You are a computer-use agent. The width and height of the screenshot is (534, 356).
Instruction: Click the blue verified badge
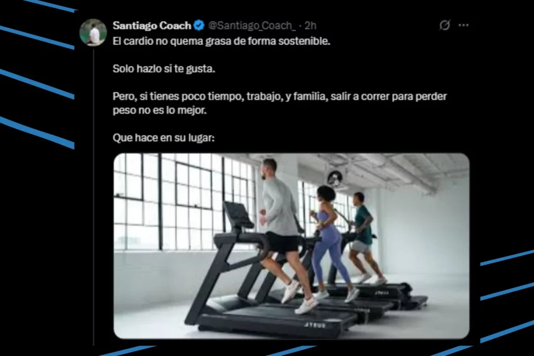pyautogui.click(x=199, y=25)
